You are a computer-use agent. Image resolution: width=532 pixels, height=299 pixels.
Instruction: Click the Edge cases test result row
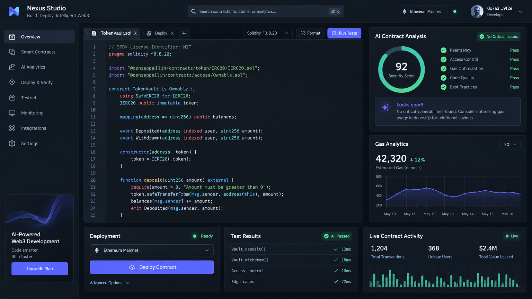click(x=291, y=282)
